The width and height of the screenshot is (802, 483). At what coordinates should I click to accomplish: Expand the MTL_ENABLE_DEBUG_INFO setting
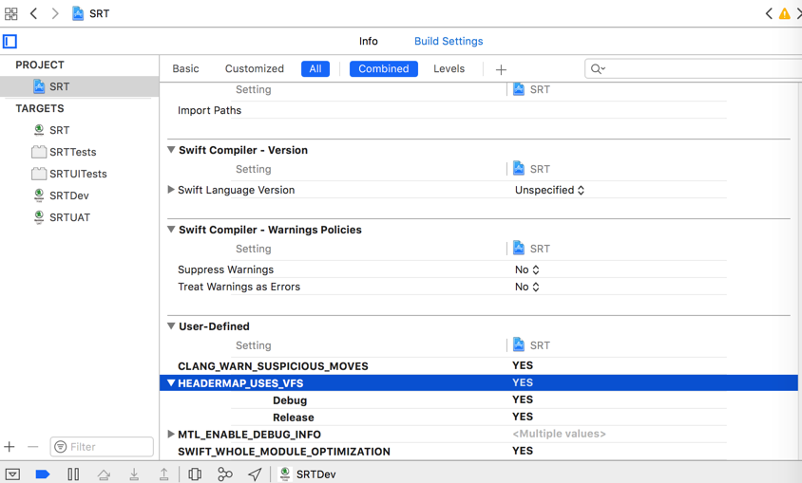171,435
